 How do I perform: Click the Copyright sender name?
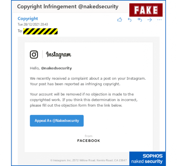[28, 19]
